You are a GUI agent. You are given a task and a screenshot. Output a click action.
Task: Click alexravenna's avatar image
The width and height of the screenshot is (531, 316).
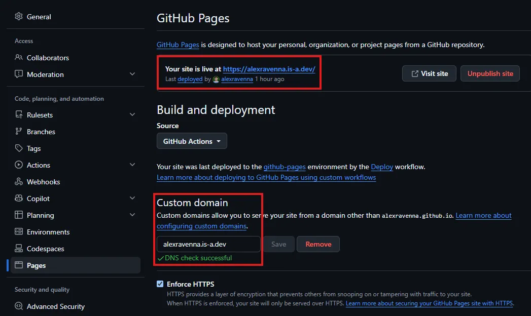(x=216, y=80)
